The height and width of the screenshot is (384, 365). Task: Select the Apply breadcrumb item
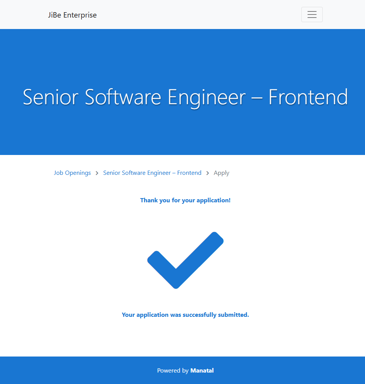point(221,173)
